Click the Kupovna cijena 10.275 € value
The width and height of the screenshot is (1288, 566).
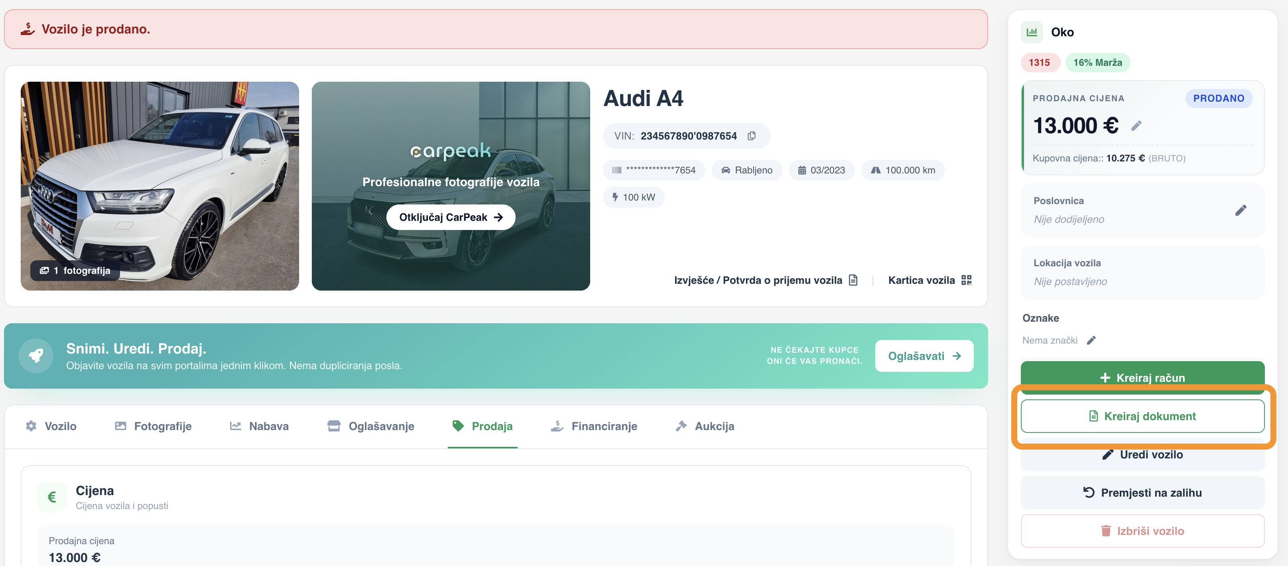click(1125, 159)
